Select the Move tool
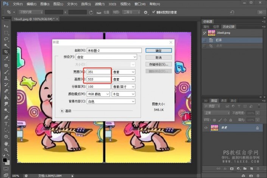Viewport: 267px width, 178px height. click(x=6, y=26)
